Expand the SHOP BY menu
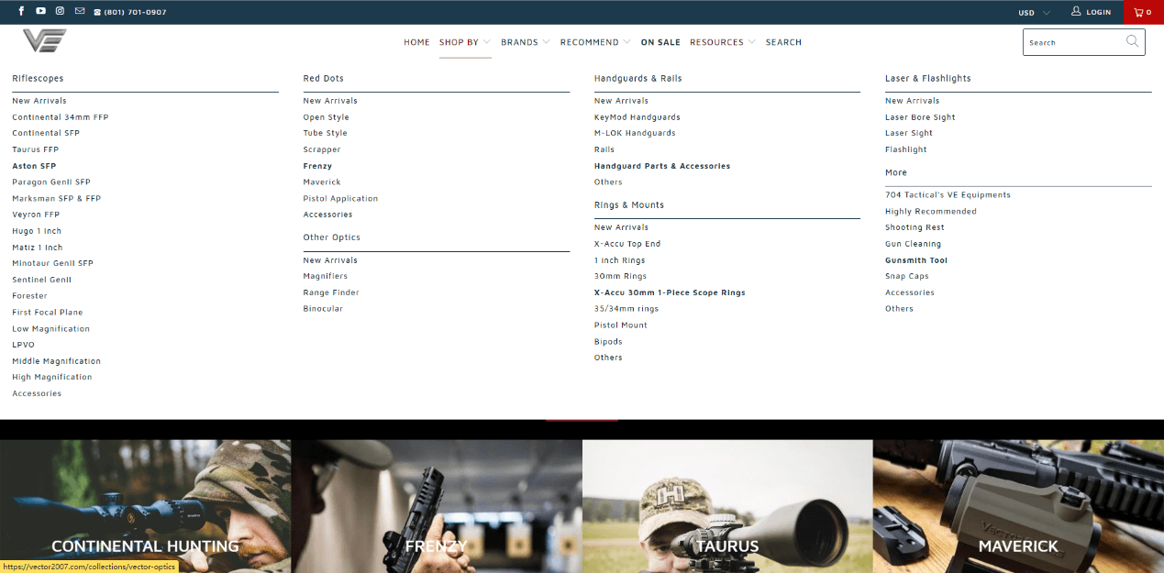The height and width of the screenshot is (573, 1164). (465, 42)
